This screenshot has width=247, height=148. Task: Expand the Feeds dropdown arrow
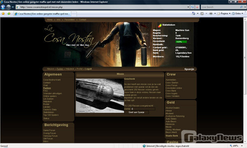pos(206,14)
